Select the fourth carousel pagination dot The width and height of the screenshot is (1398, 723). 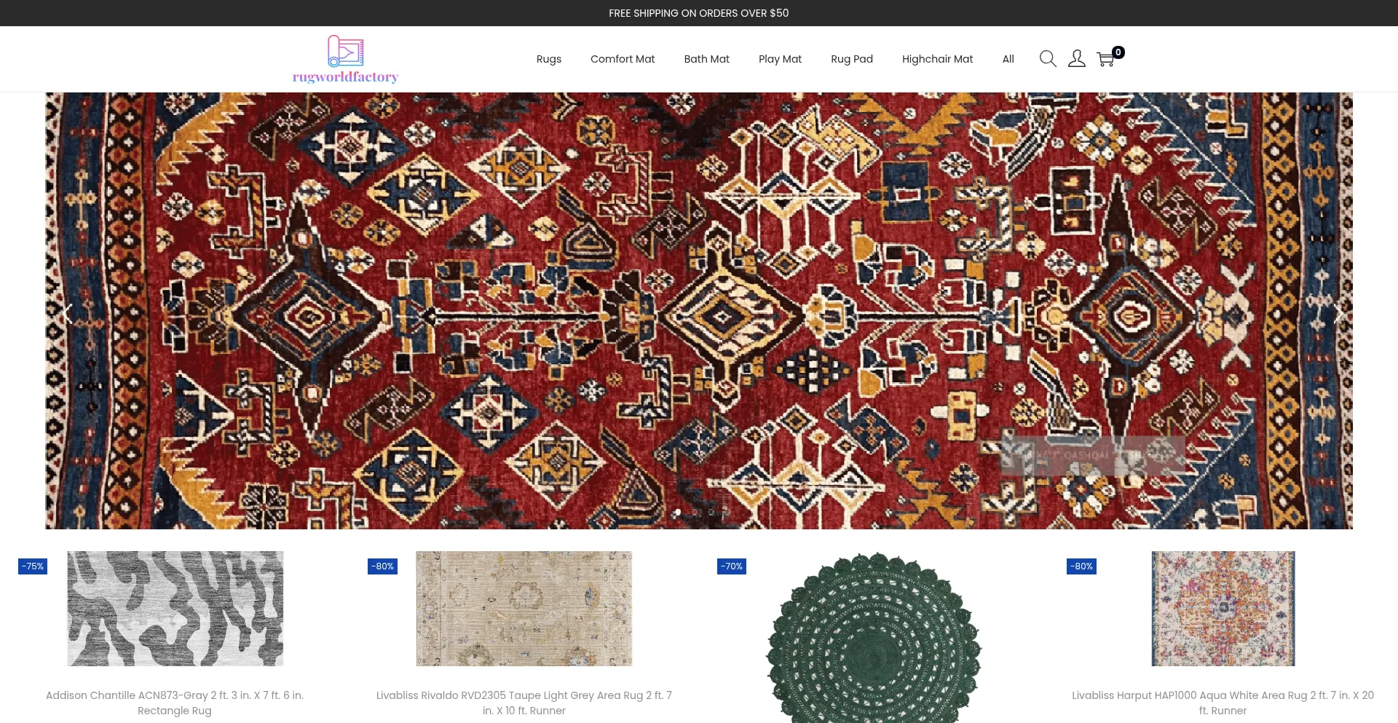[726, 513]
